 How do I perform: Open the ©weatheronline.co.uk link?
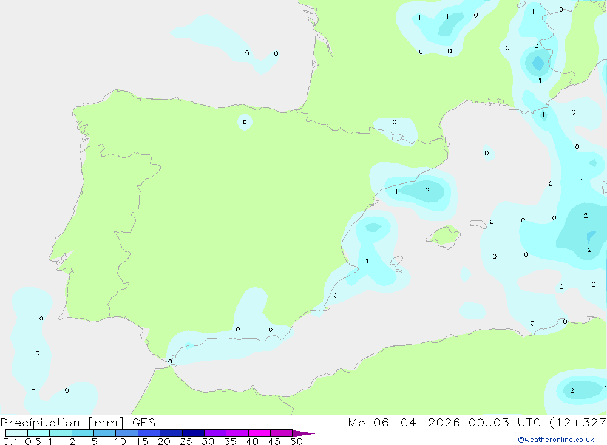point(556,440)
